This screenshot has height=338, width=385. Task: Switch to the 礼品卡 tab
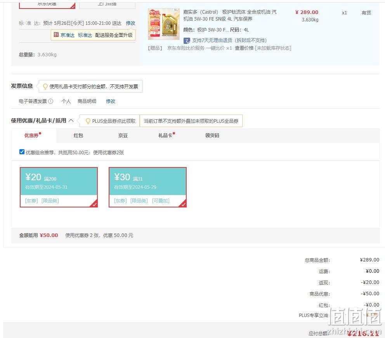[x=165, y=136]
